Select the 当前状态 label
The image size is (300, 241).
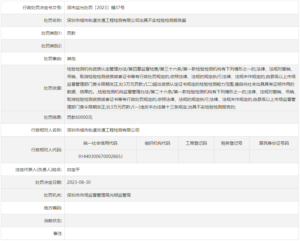coord(53,221)
